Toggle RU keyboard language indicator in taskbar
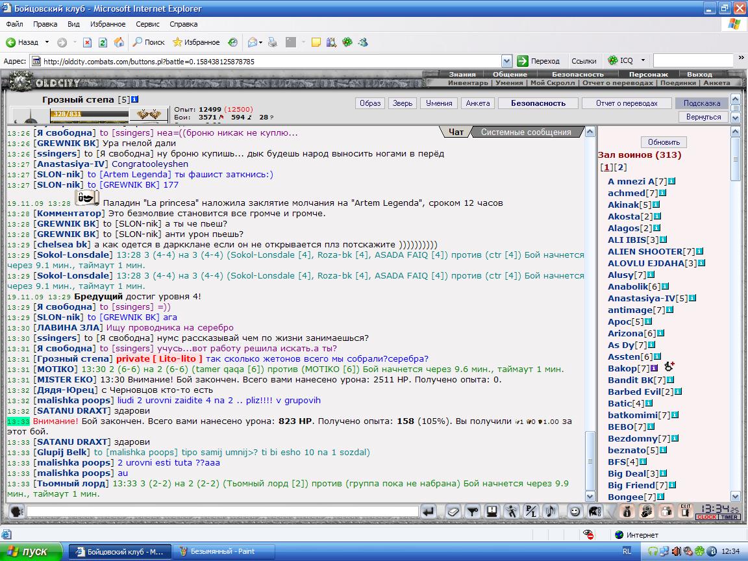748x561 pixels. point(627,551)
